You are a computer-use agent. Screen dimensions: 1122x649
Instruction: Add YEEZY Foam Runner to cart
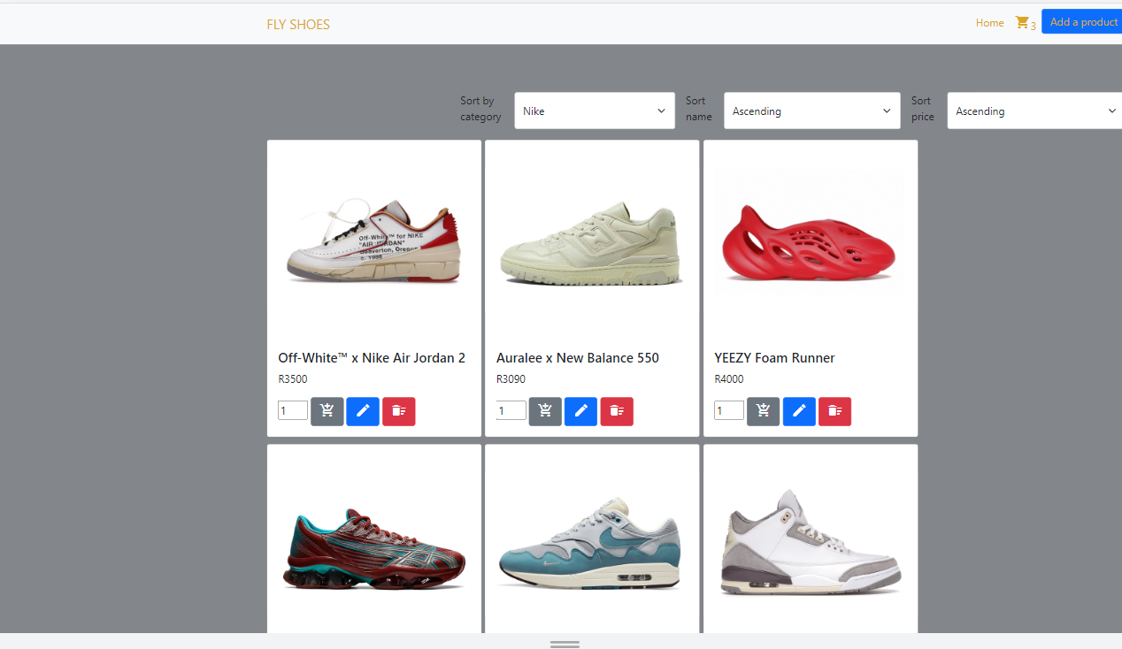tap(763, 411)
